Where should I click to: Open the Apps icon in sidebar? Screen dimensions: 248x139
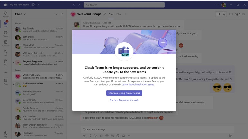coord(5,82)
